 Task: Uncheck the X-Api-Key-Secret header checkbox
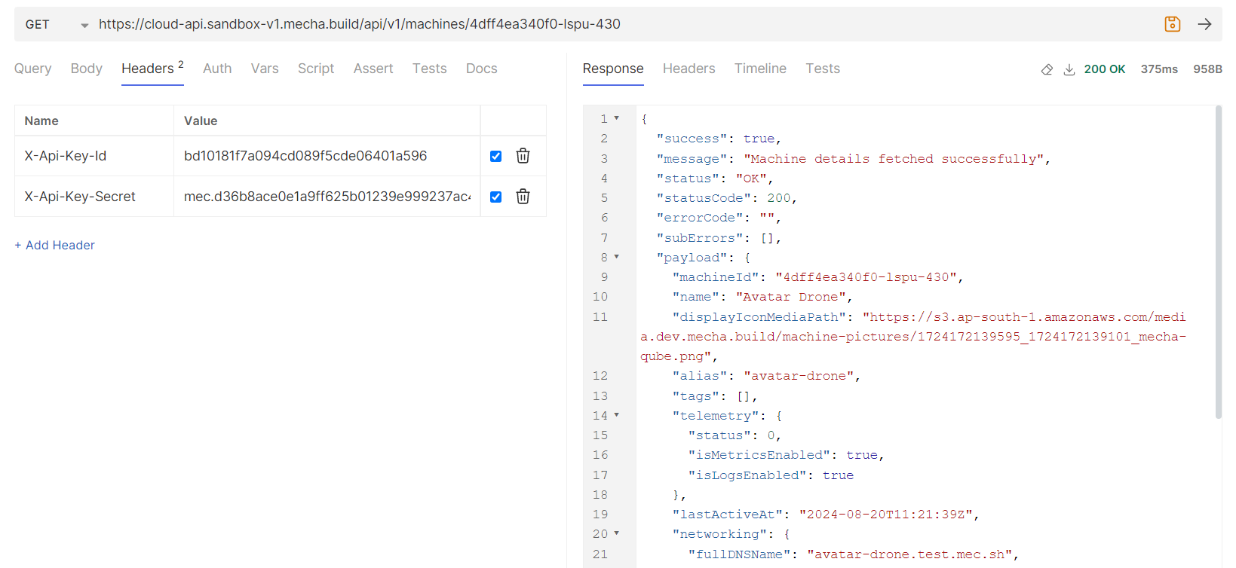click(x=495, y=197)
